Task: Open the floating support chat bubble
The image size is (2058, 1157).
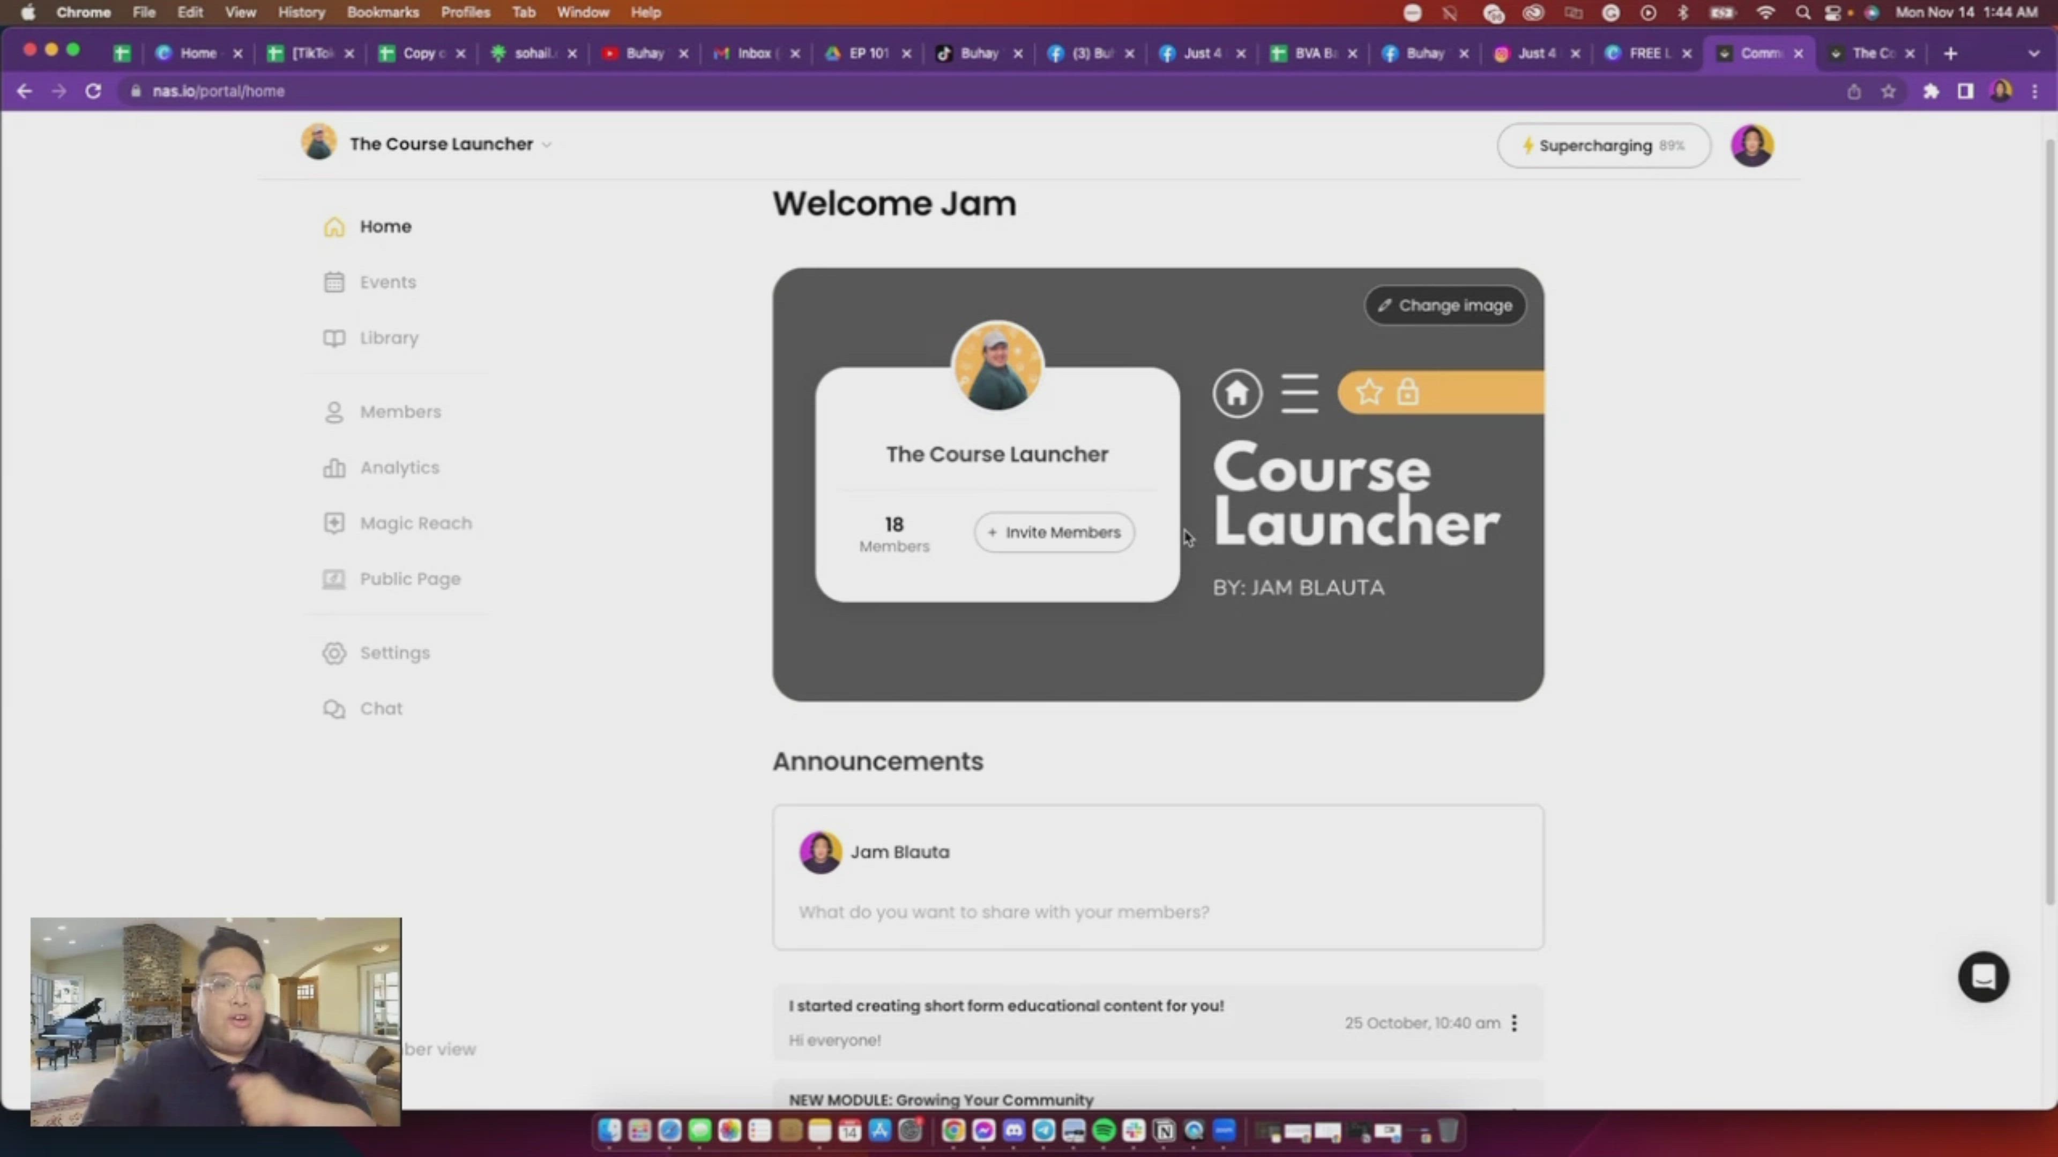Action: [x=1984, y=976]
